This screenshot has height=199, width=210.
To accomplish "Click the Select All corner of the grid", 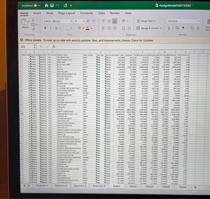I will (20, 52).
